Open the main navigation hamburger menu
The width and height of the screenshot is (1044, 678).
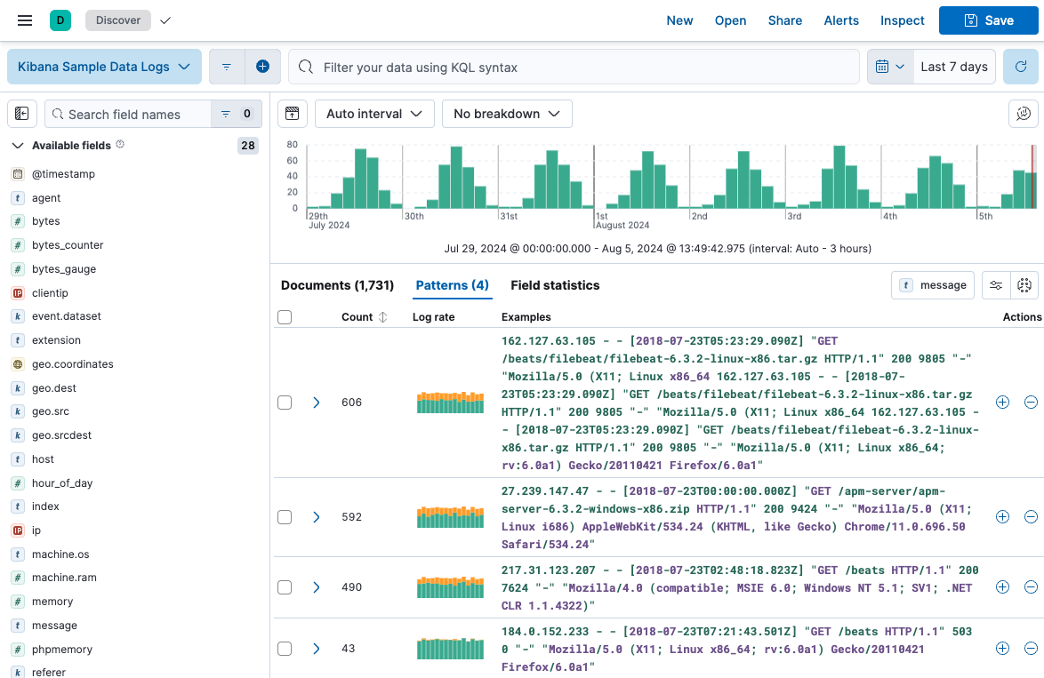(x=24, y=20)
